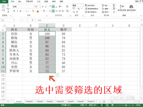Switch to Review tab

[54, 1]
